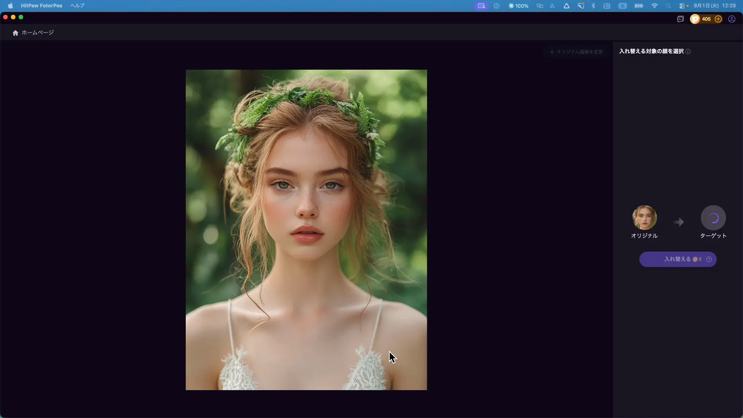Open Spotlight search in menu bar
Image resolution: width=743 pixels, height=418 pixels.
668,6
